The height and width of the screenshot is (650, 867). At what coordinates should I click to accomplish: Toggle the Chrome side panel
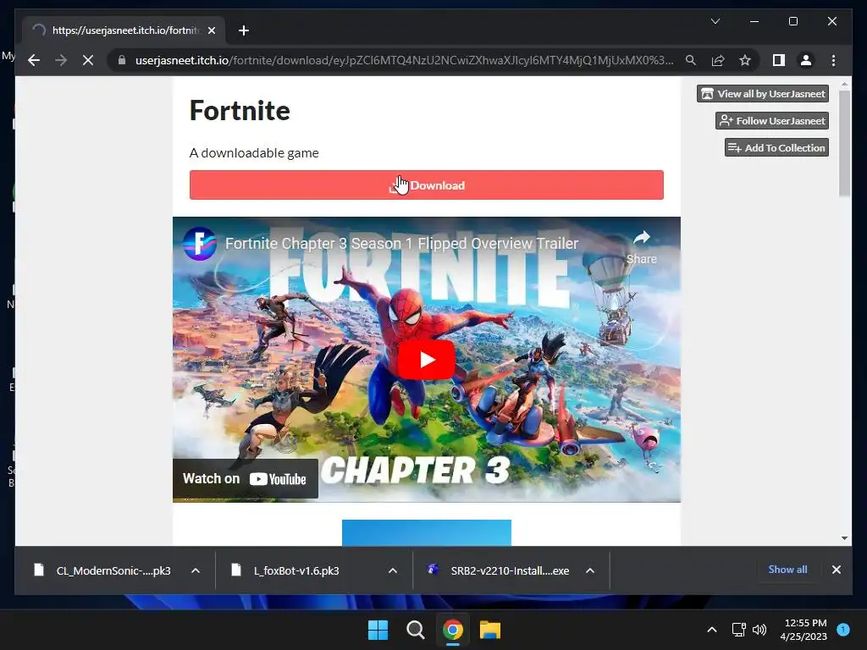[x=779, y=60]
